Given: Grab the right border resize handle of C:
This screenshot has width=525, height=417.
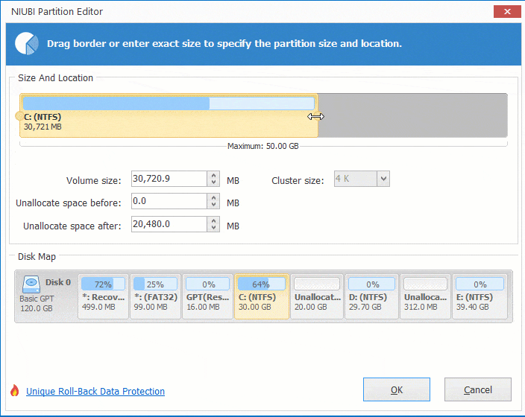Looking at the screenshot, I should pos(318,115).
